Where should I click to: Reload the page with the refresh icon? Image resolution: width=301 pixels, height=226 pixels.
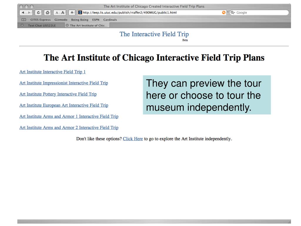click(38, 13)
